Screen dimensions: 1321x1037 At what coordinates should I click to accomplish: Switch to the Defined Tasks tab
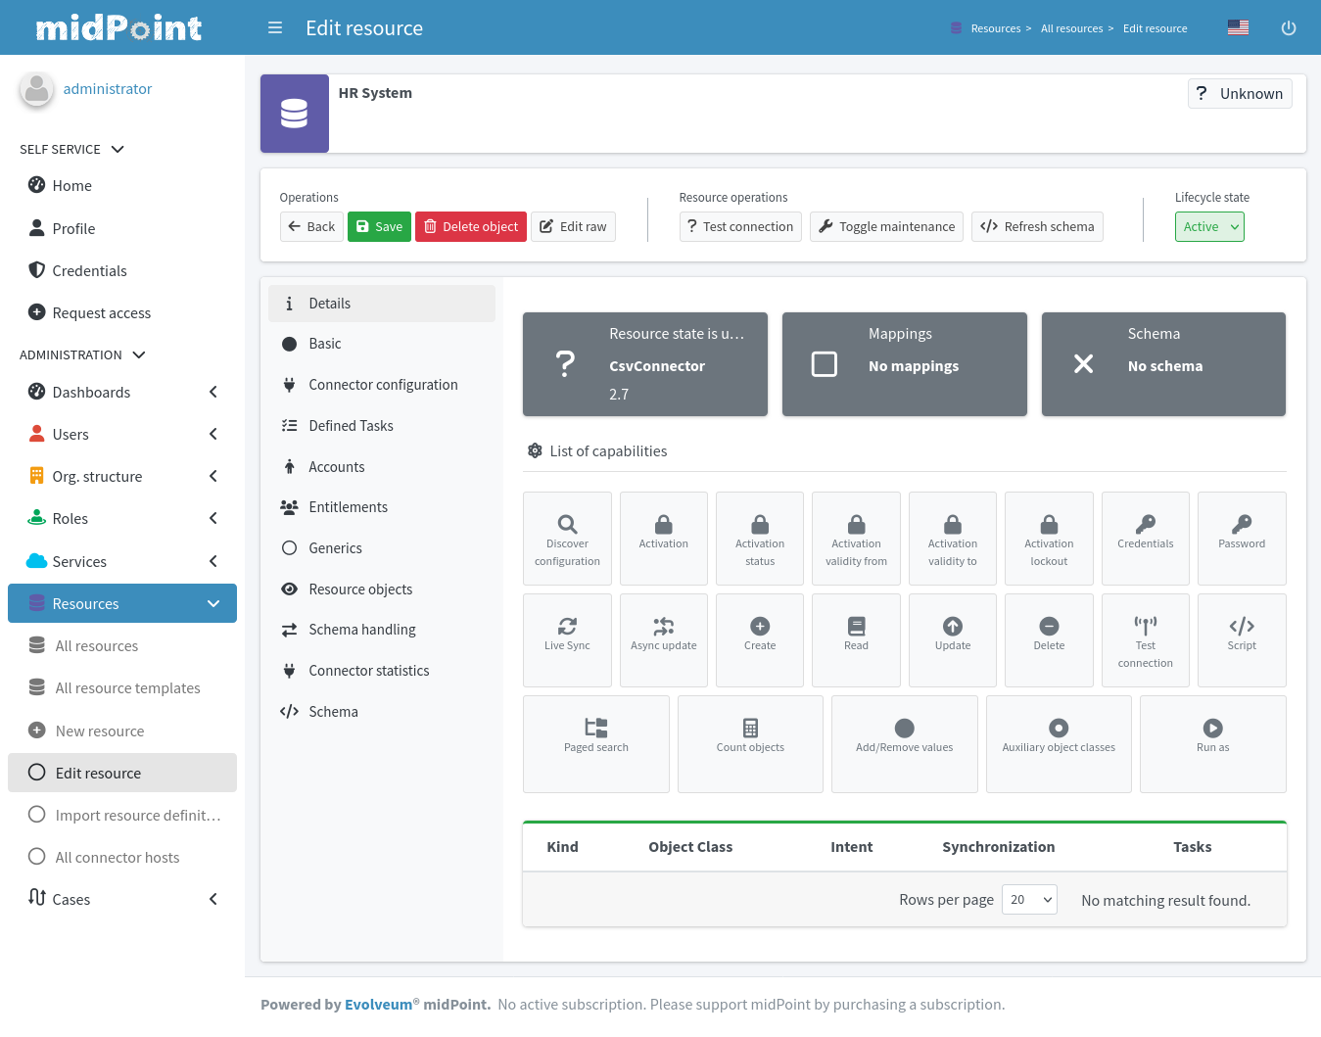(350, 425)
